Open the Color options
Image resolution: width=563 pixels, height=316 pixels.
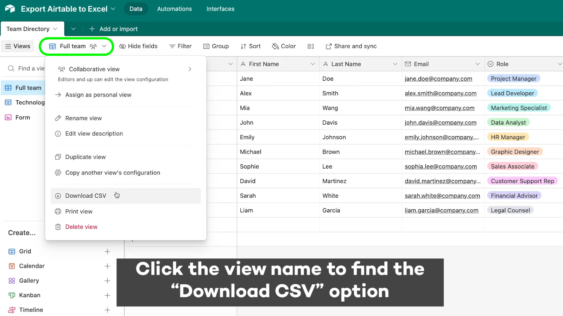pyautogui.click(x=284, y=46)
